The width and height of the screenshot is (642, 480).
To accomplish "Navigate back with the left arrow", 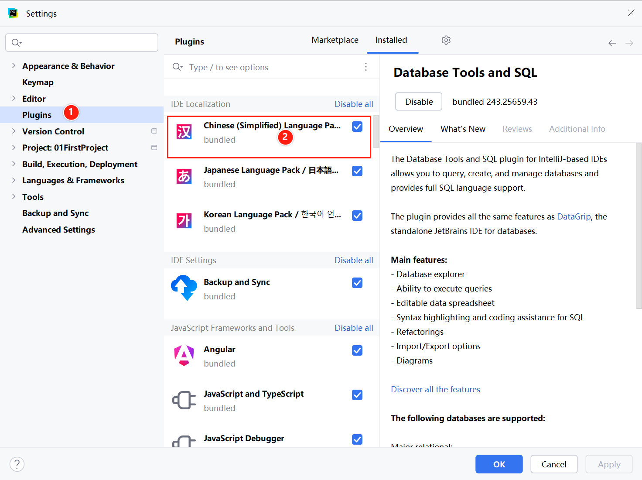I will coord(612,43).
